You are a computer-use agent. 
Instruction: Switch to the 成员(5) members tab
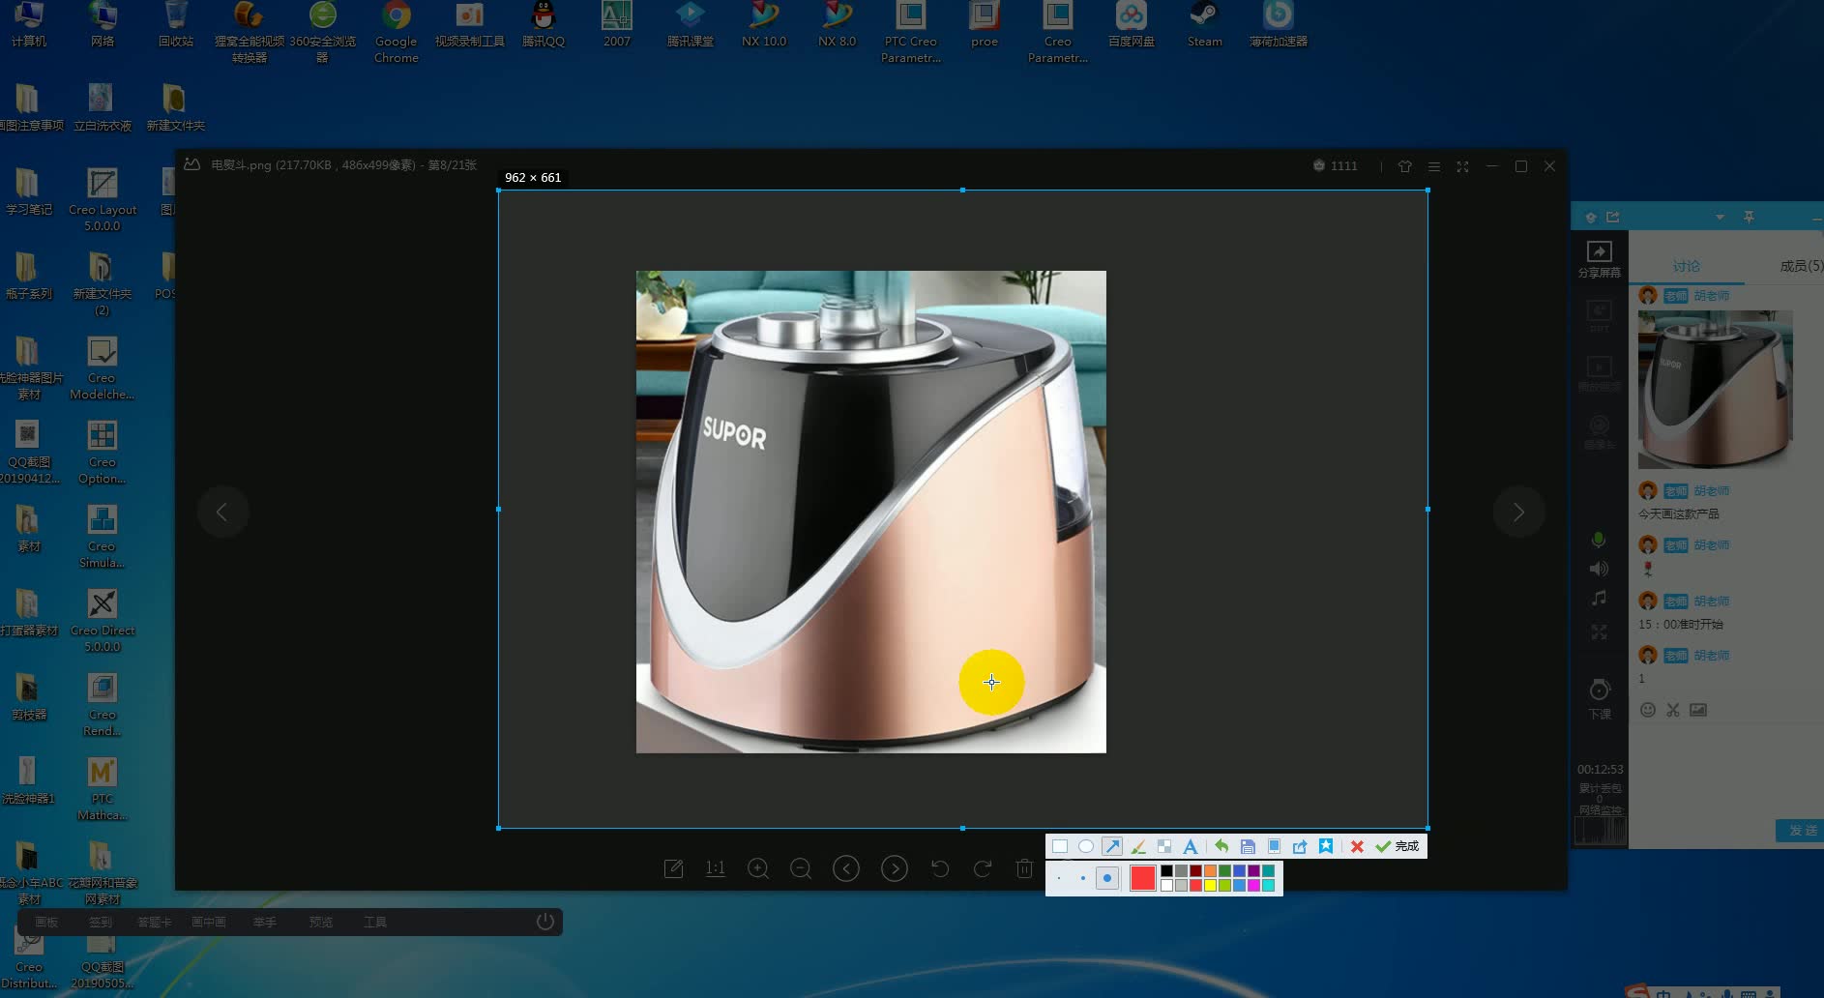tap(1801, 266)
